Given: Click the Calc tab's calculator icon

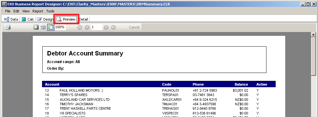Looking at the screenshot, I should (x=24, y=19).
